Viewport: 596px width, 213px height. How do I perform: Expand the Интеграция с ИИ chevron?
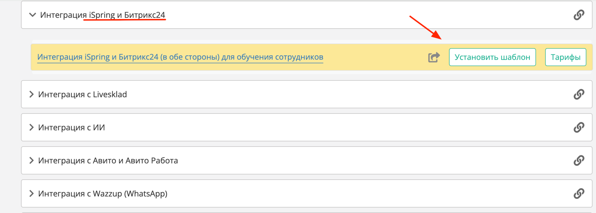31,128
